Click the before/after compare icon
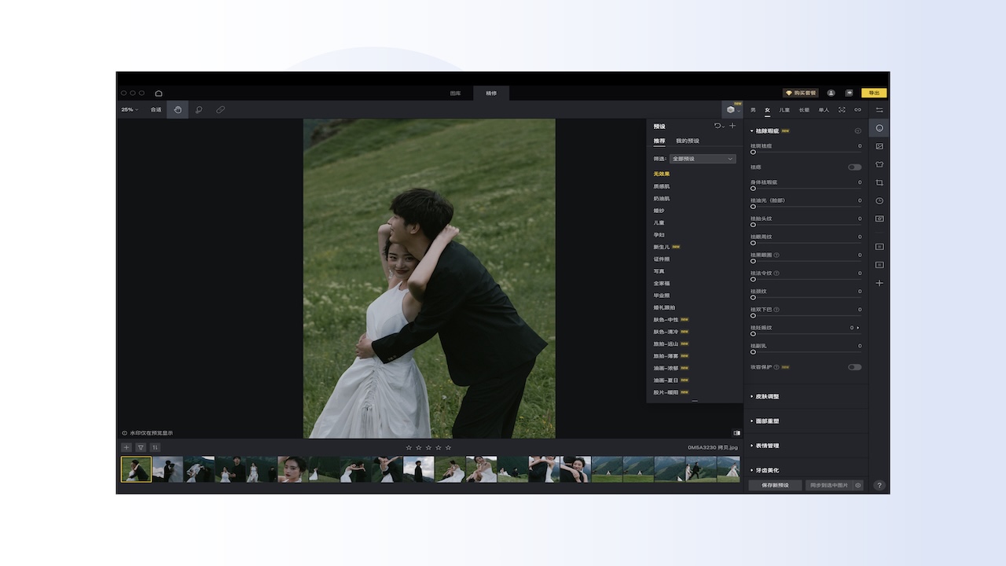Viewport: 1006px width, 566px height. point(736,432)
